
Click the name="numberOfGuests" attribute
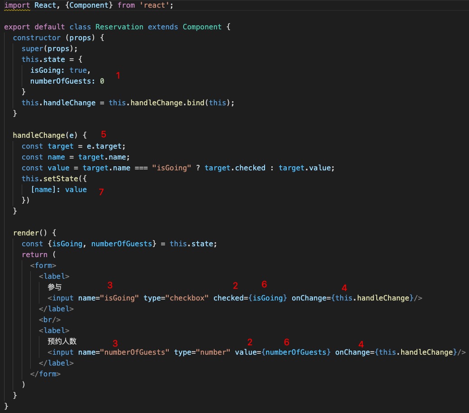point(123,352)
